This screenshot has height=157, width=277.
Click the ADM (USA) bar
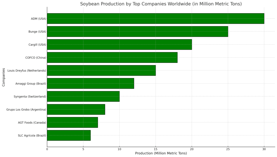[x=156, y=19]
